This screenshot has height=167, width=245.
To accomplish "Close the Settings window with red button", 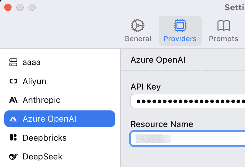I will [x=8, y=7].
